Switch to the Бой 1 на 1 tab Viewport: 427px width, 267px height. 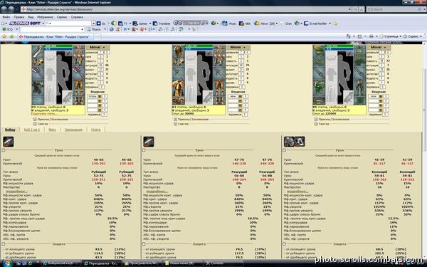(x=32, y=130)
